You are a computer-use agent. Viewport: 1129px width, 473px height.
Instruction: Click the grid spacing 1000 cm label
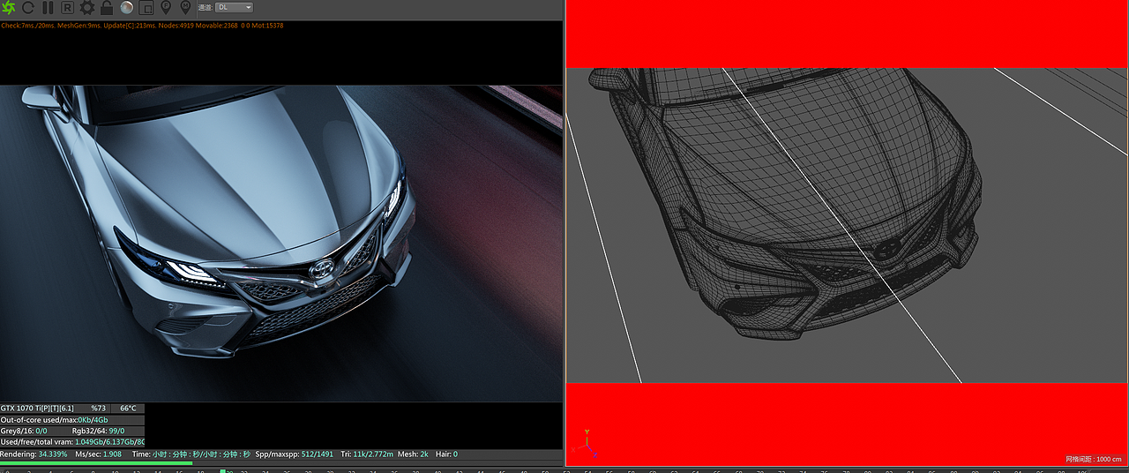click(1094, 460)
